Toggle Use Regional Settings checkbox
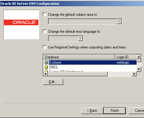The width and height of the screenshot is (144, 118). [44, 47]
